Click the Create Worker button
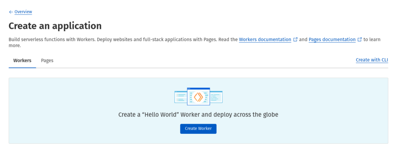Image resolution: width=400 pixels, height=153 pixels. pyautogui.click(x=198, y=129)
